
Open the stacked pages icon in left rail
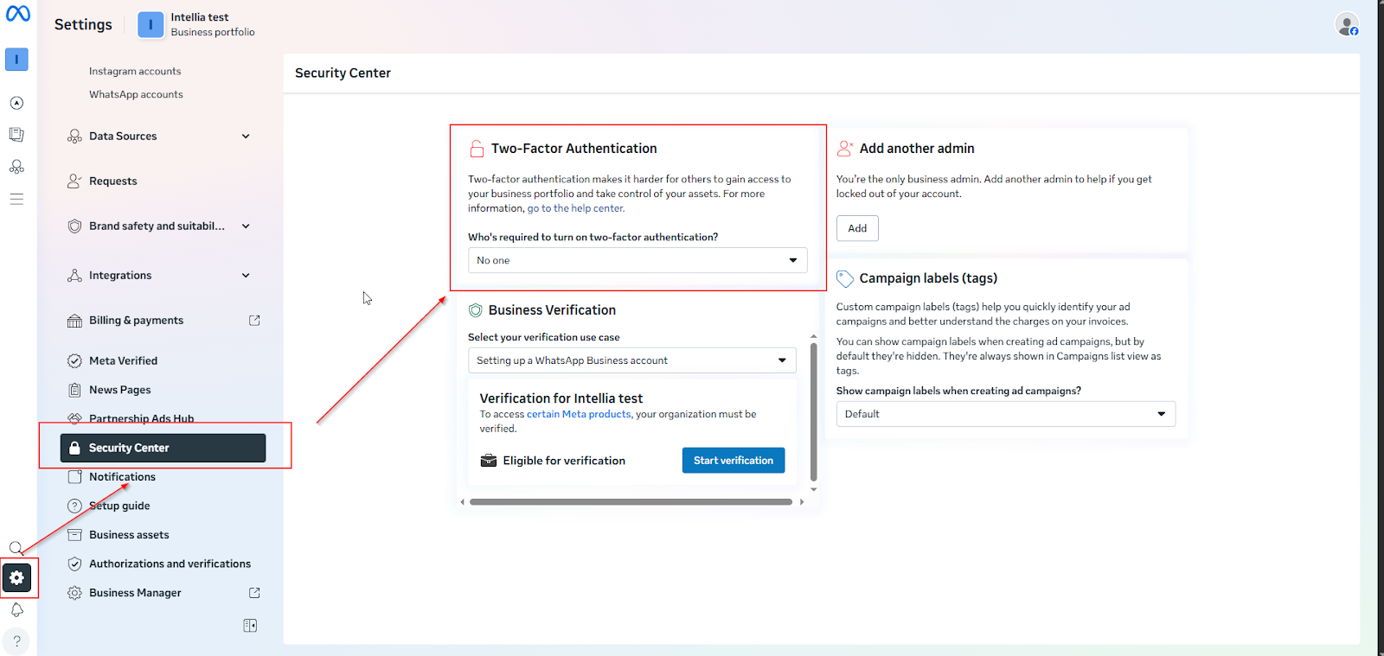pos(16,135)
